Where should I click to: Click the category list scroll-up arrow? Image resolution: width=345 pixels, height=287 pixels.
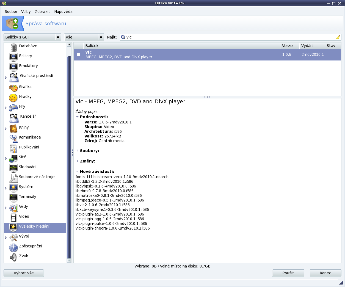tap(69, 45)
